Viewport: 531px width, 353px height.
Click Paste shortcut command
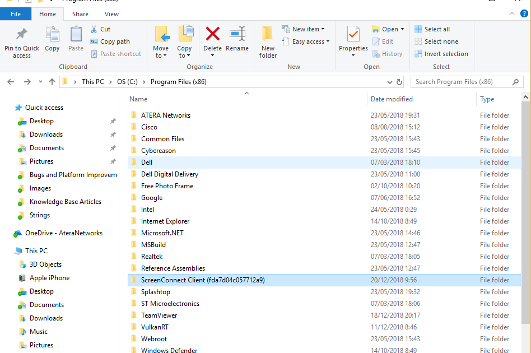tap(116, 54)
